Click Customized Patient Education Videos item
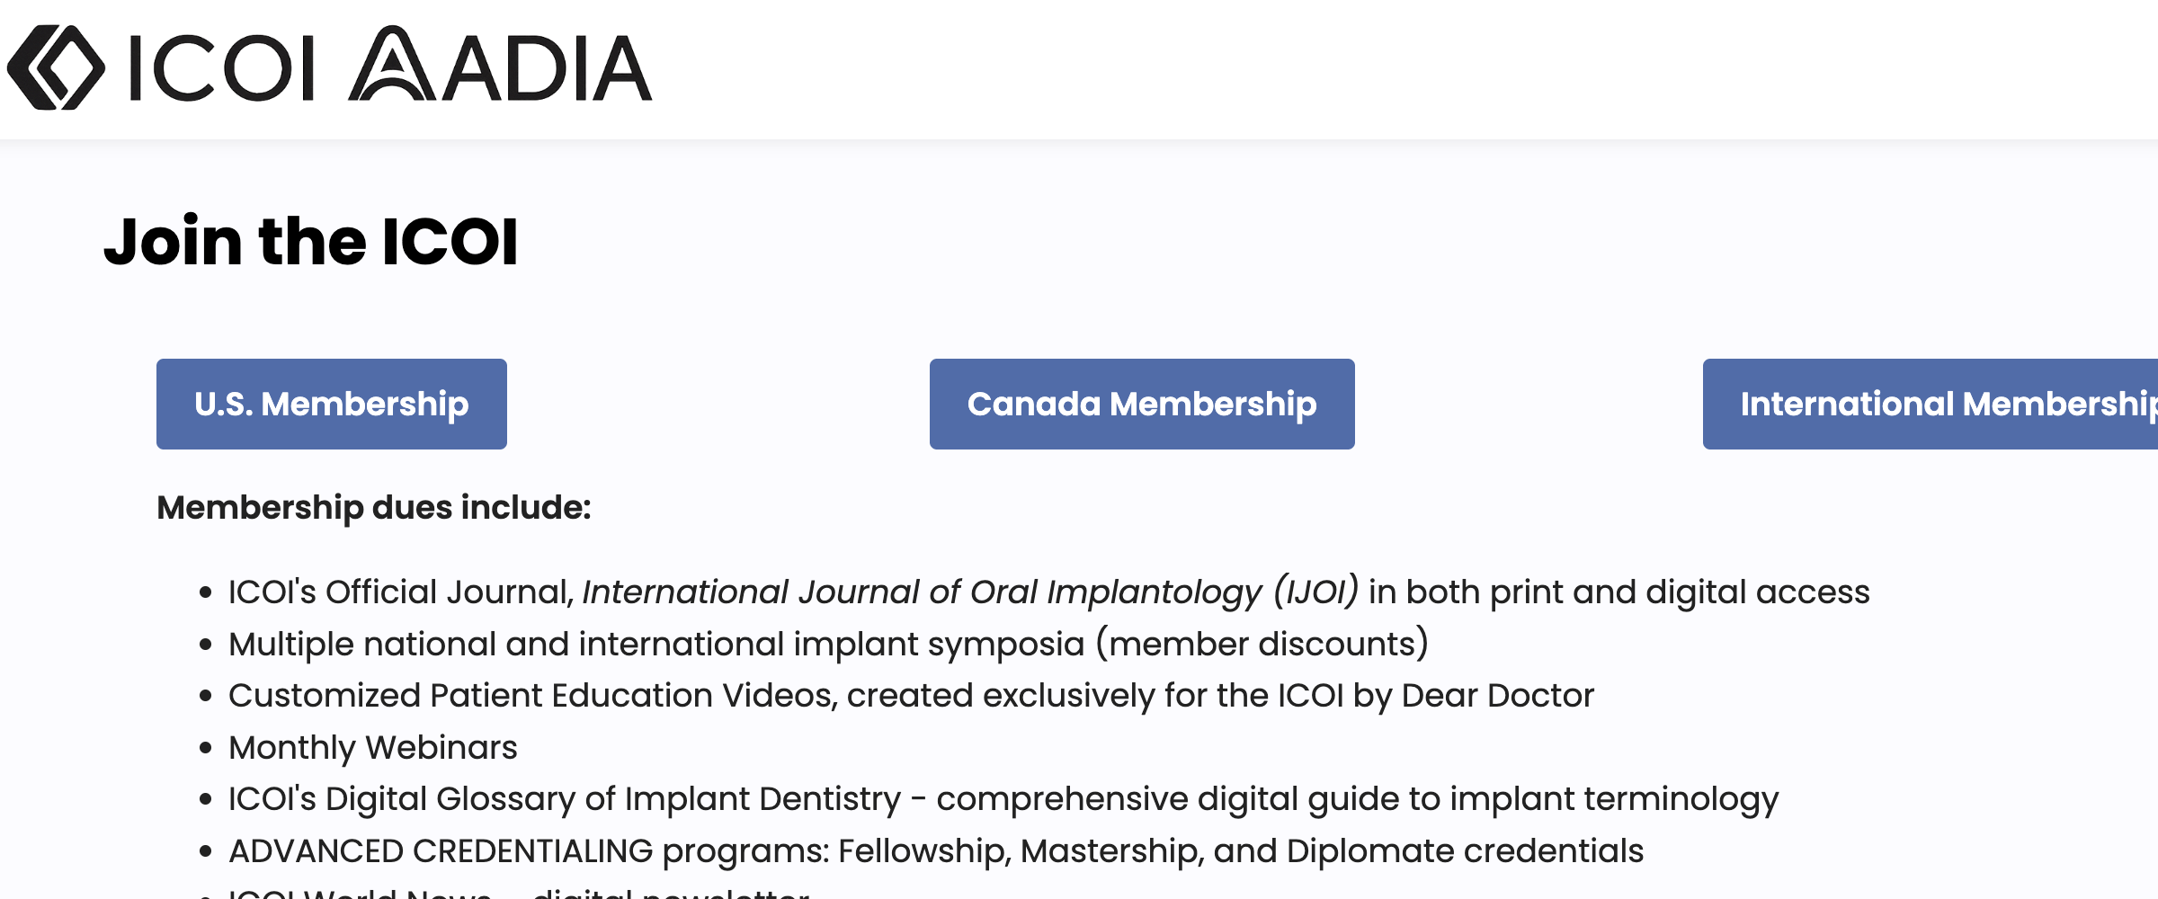Screen dimensions: 2158x899 tap(911, 696)
